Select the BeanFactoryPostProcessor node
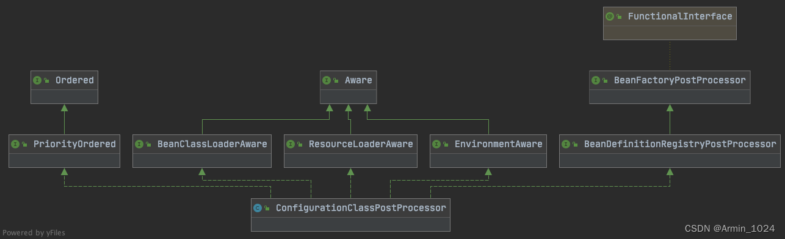 pos(670,87)
